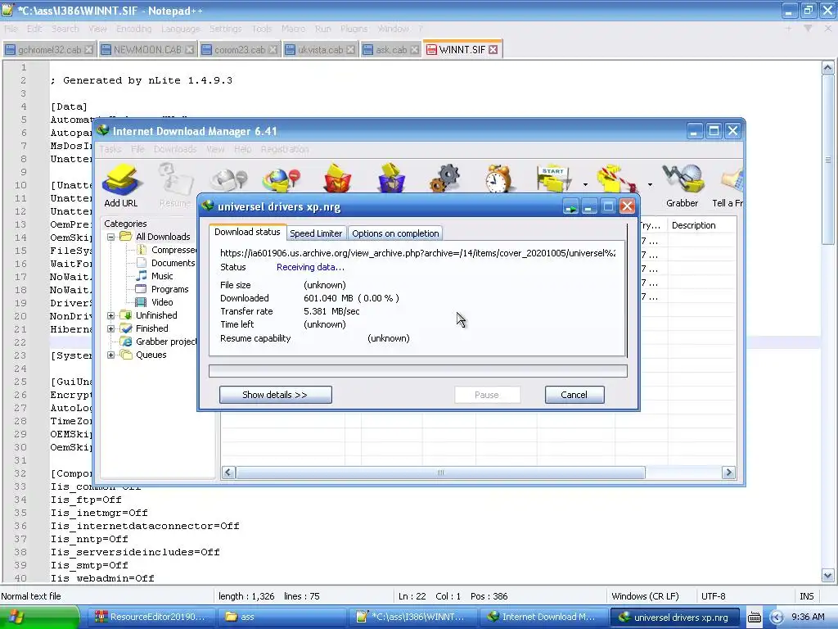Click the Notepad++ vertical scrollbar thumb
The width and height of the screenshot is (838, 629).
[x=828, y=160]
